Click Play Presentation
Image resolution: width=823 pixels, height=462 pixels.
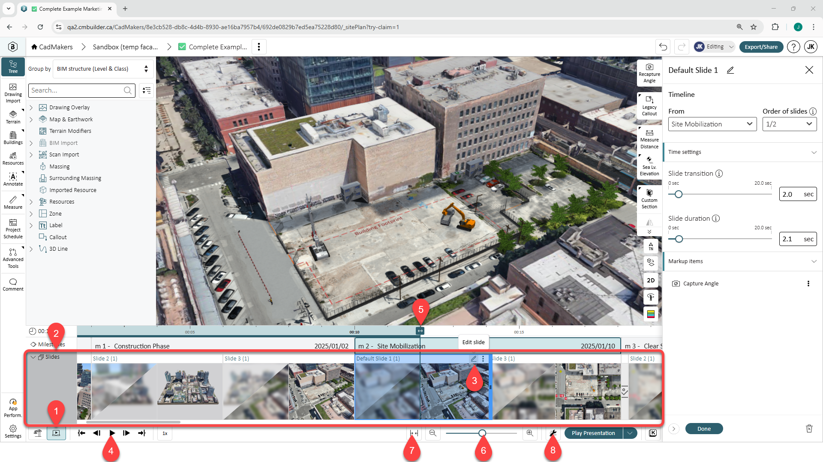tap(593, 433)
